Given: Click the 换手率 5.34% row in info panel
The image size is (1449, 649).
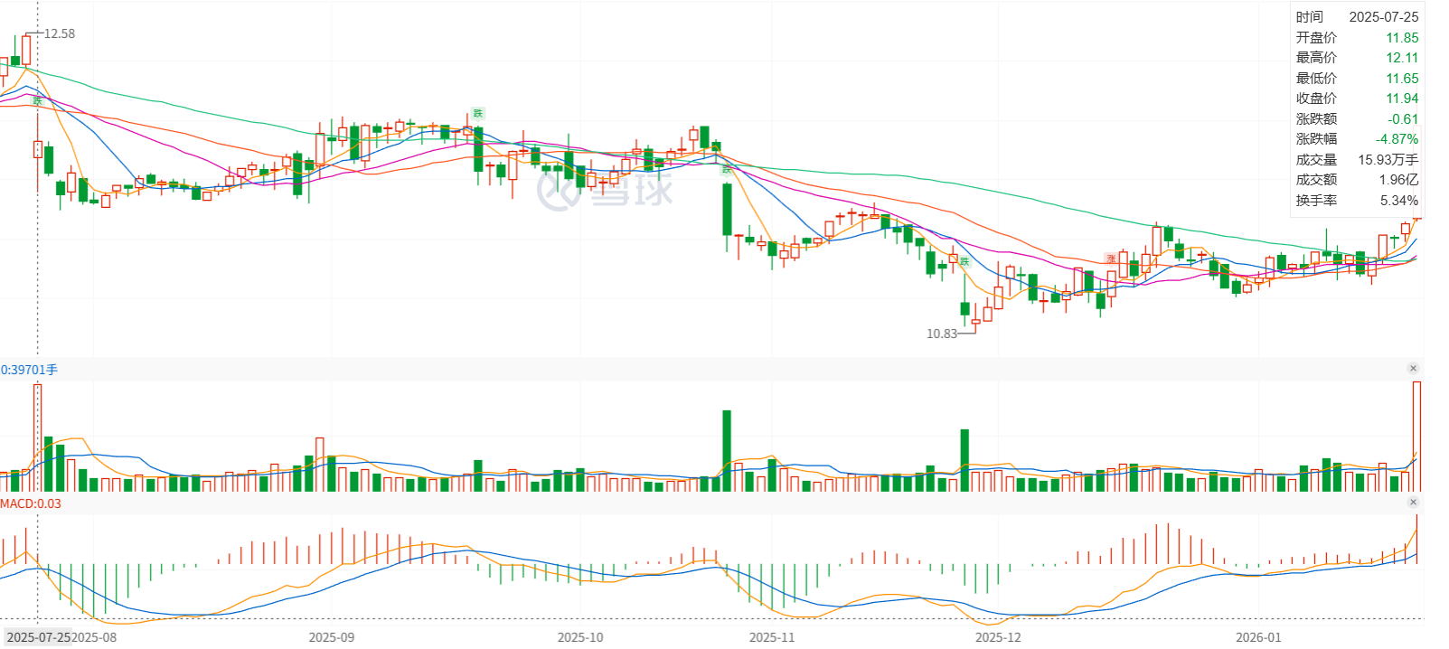Looking at the screenshot, I should (x=1356, y=201).
